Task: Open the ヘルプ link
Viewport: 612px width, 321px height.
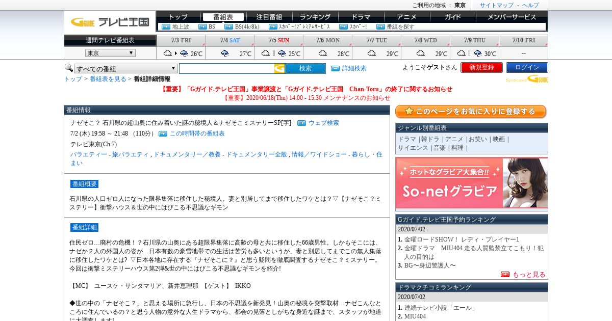Action: pyautogui.click(x=530, y=5)
